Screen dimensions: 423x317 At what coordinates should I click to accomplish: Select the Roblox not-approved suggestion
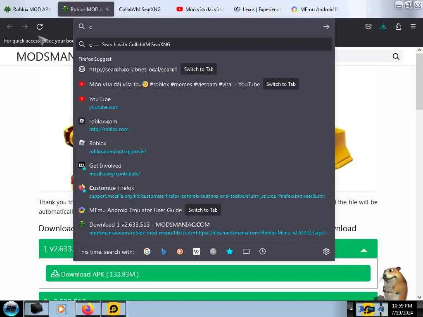204,147
